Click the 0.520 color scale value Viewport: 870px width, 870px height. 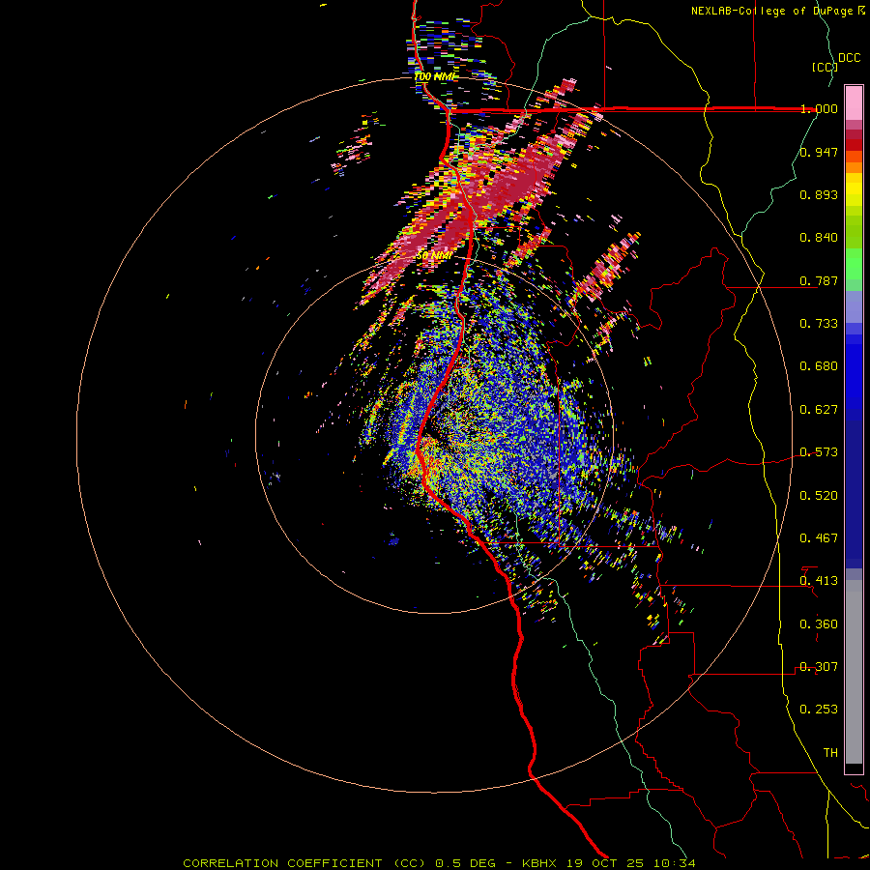[x=819, y=496]
